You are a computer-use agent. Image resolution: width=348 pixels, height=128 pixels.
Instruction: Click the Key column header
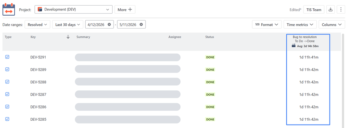click(x=33, y=37)
